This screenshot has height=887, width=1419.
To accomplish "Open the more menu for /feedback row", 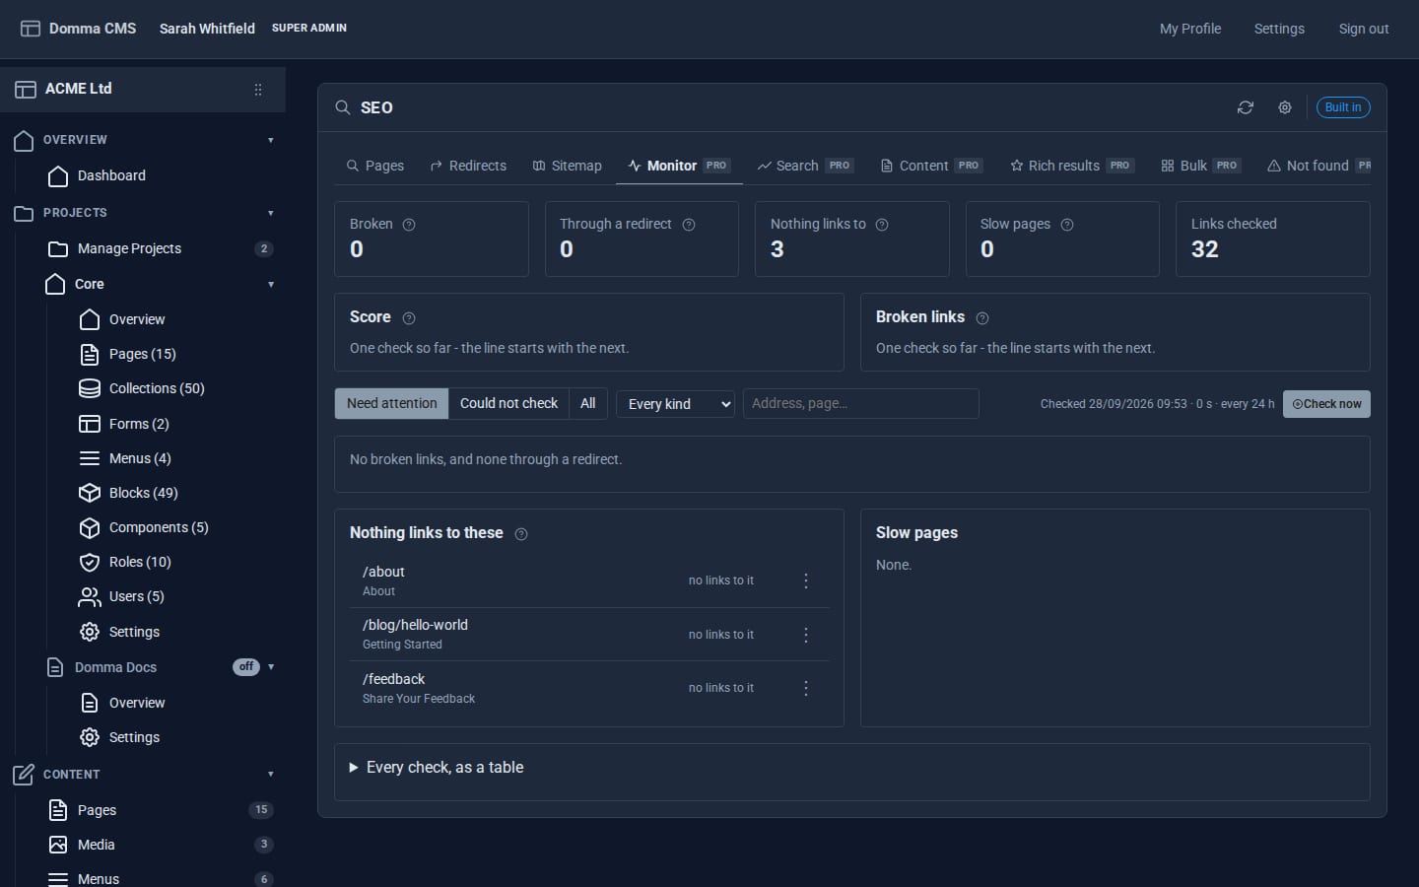I will [x=806, y=689].
